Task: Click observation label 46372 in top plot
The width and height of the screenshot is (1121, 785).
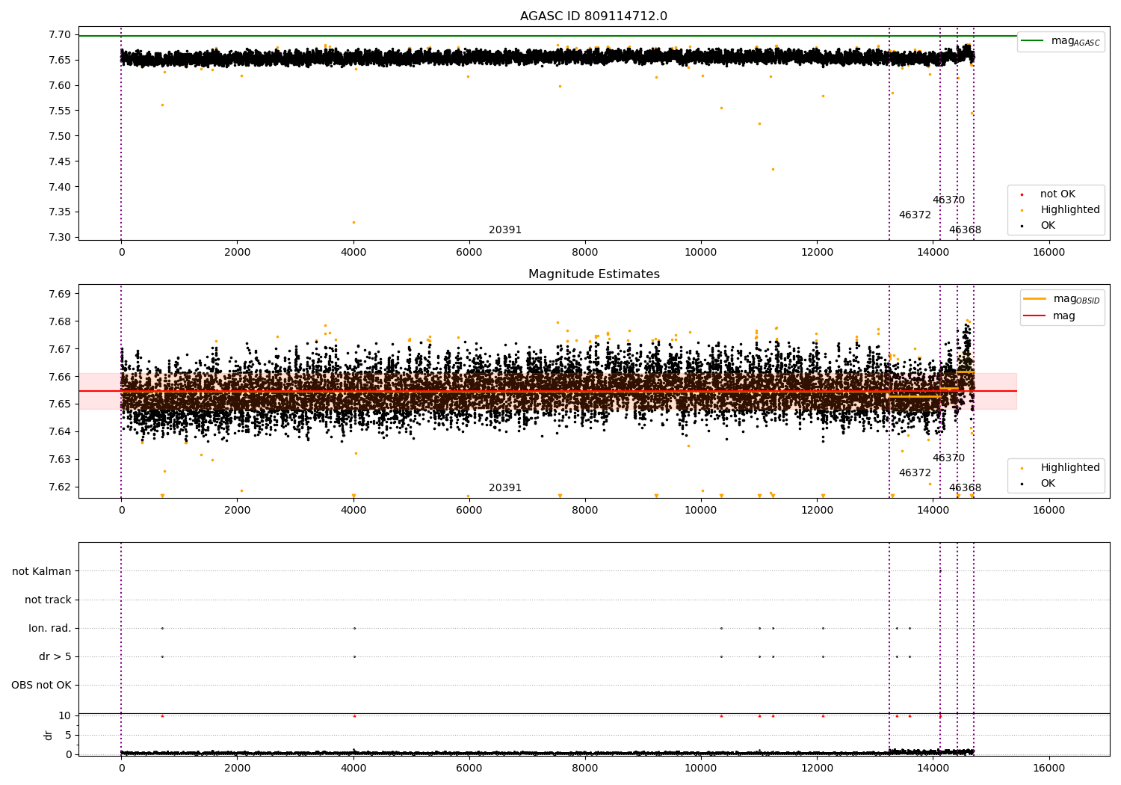Action: point(915,215)
